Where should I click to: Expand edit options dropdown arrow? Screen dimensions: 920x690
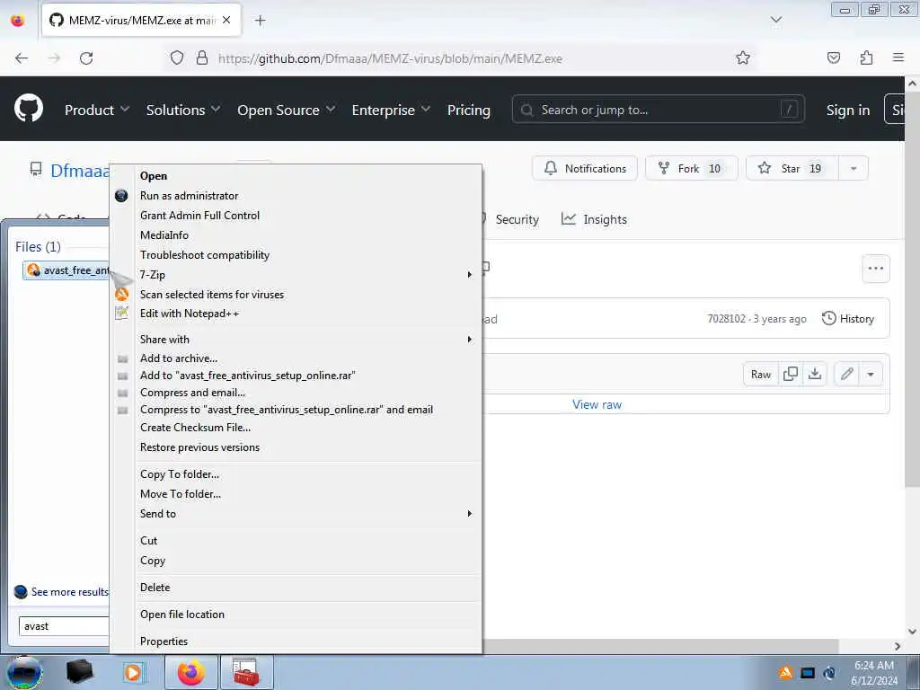871,374
